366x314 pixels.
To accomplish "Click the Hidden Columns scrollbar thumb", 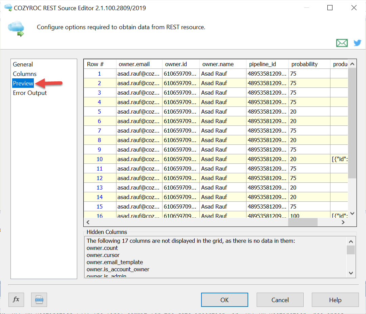I will pyautogui.click(x=351, y=250).
